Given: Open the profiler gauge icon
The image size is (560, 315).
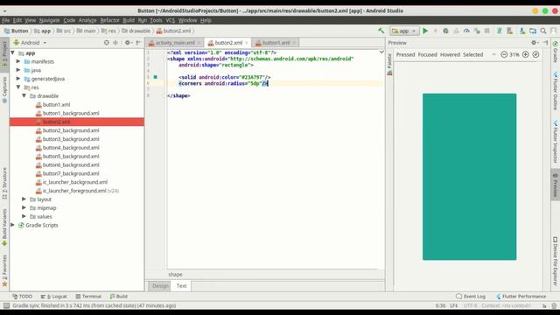Looking at the screenshot, I should click(x=466, y=31).
